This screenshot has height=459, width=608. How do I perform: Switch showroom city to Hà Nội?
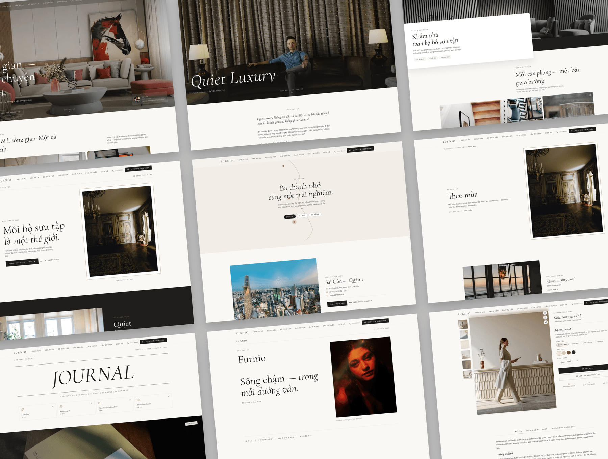click(x=302, y=216)
